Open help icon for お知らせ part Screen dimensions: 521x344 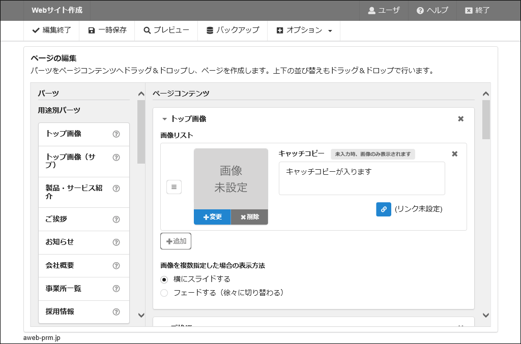pyautogui.click(x=116, y=242)
